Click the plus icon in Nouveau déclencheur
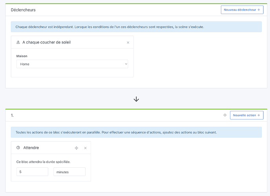Screen dimensions: 270x196 [259, 10]
